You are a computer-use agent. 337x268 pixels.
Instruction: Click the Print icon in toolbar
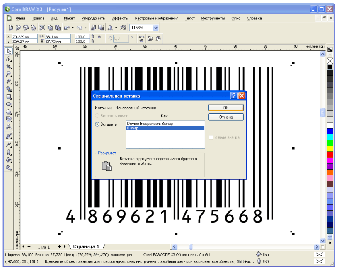(x=33, y=27)
